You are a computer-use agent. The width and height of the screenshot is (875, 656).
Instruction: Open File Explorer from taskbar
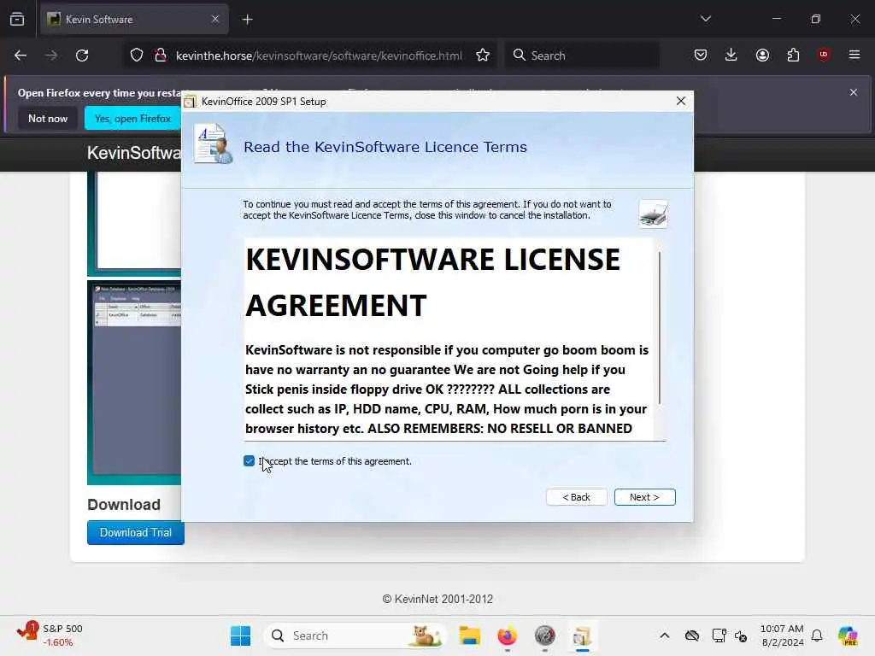[470, 635]
